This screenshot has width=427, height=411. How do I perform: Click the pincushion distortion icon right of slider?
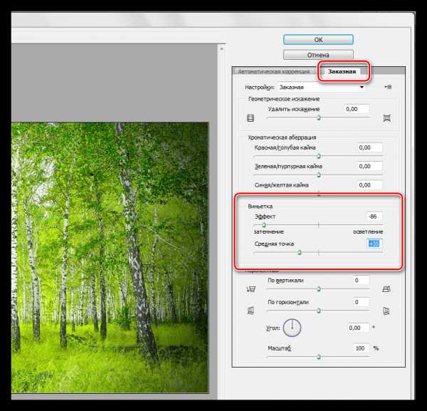pos(386,118)
